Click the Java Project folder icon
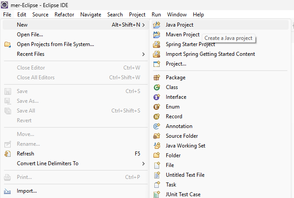This screenshot has height=198, width=294. (157, 25)
